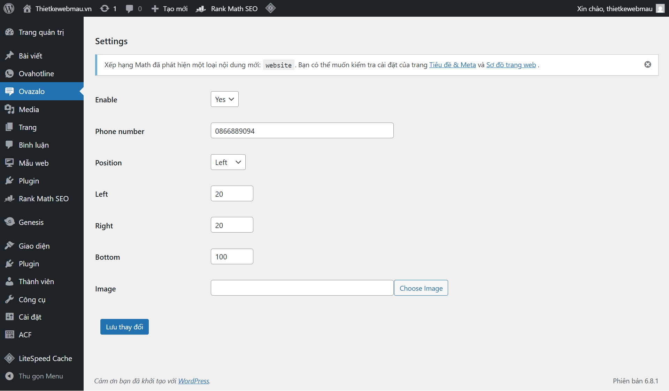Click the user avatar in top right
This screenshot has height=391, width=669.
tap(660, 8)
